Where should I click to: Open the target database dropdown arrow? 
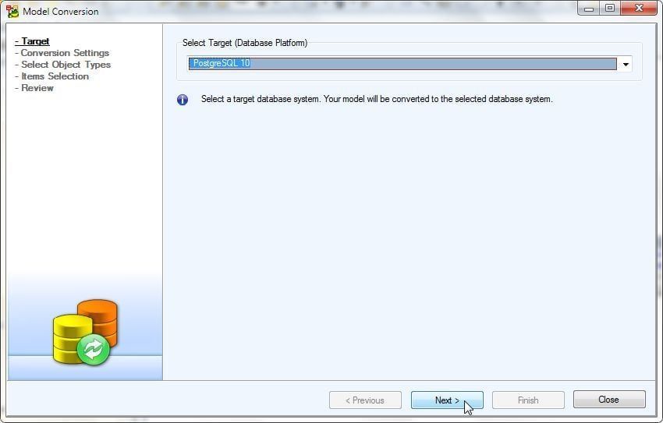[x=625, y=64]
